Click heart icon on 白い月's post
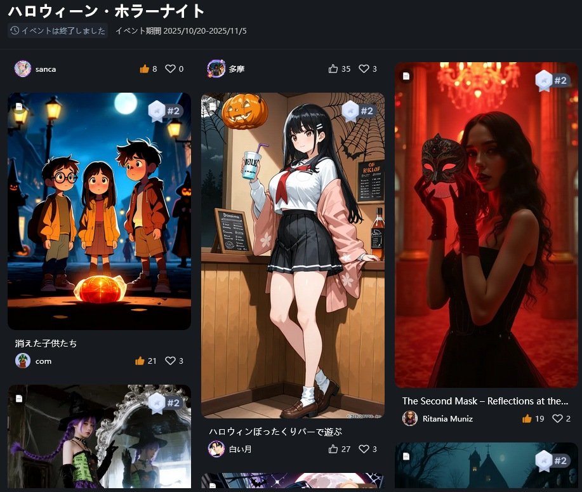 point(364,449)
